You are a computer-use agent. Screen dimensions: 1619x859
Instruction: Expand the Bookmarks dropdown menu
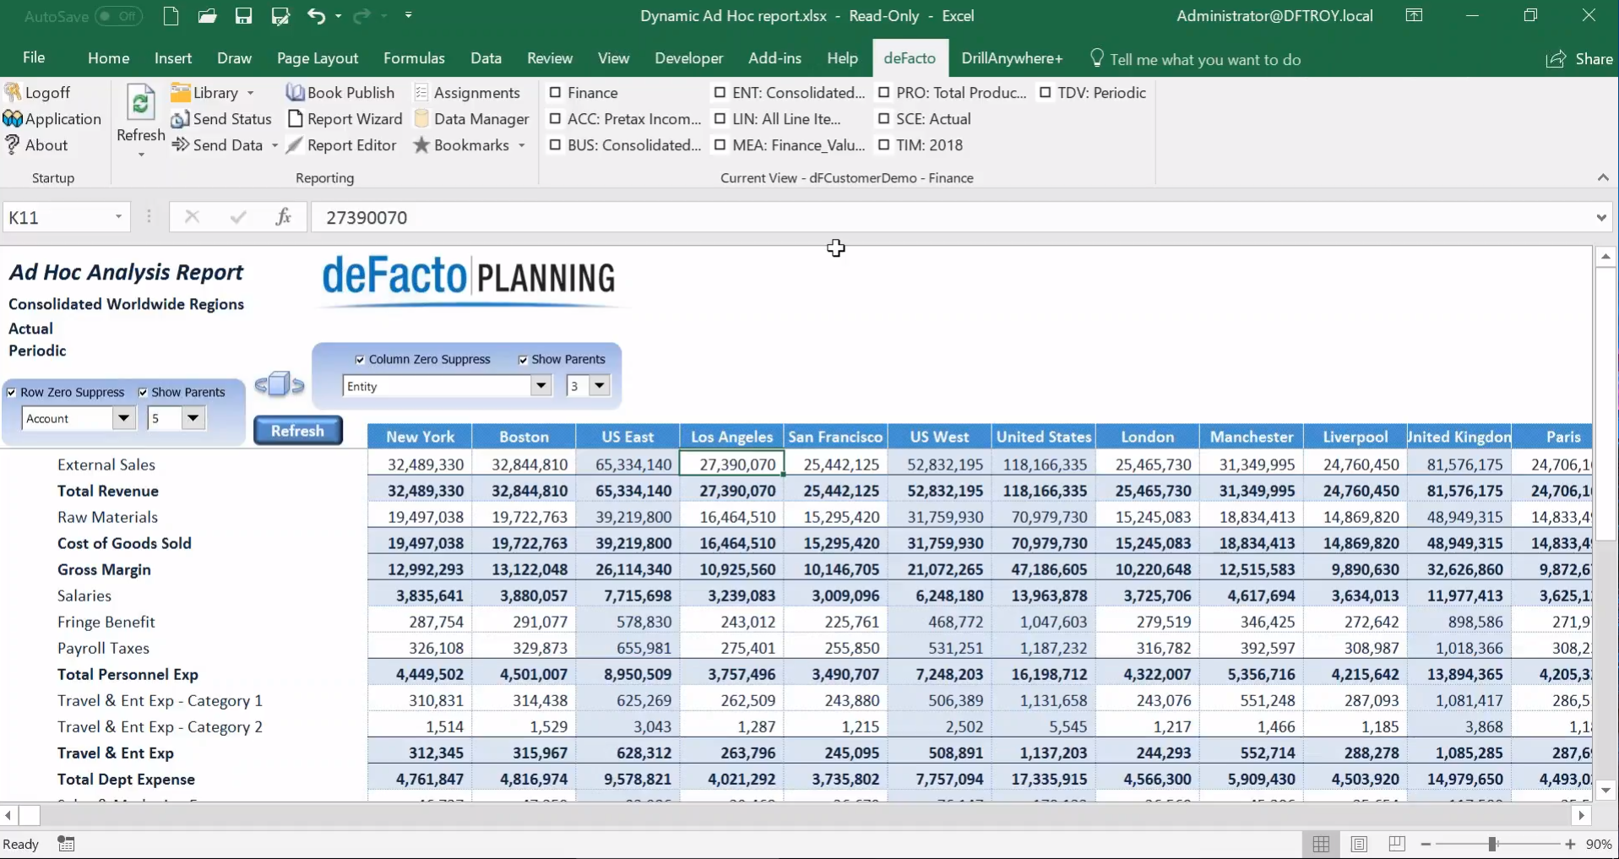(522, 146)
